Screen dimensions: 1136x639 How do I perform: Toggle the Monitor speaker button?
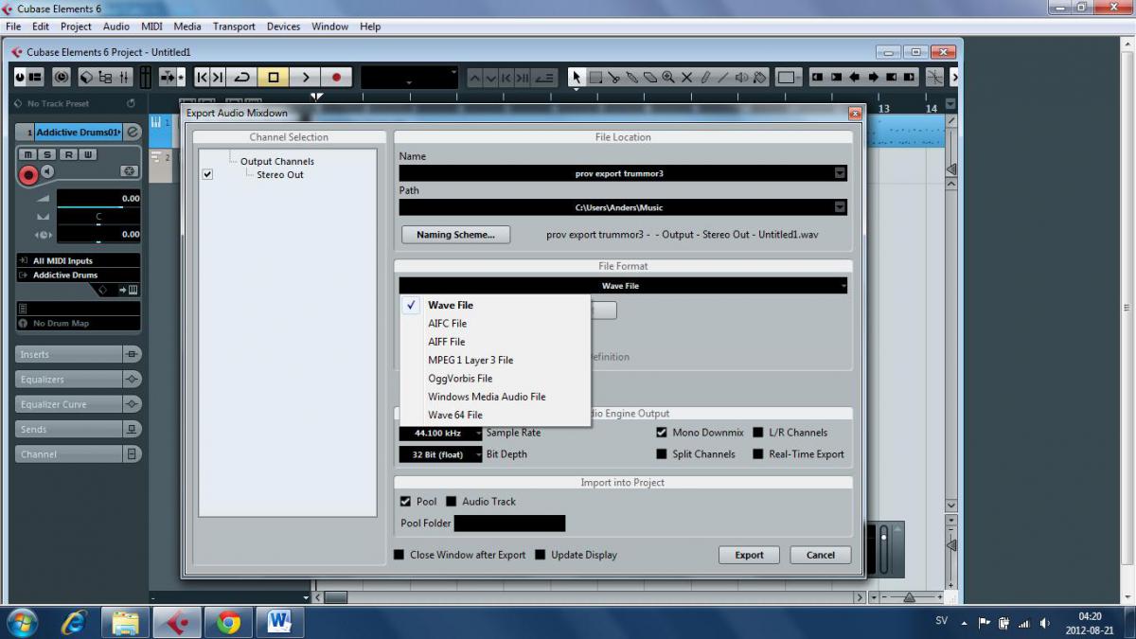click(x=47, y=172)
